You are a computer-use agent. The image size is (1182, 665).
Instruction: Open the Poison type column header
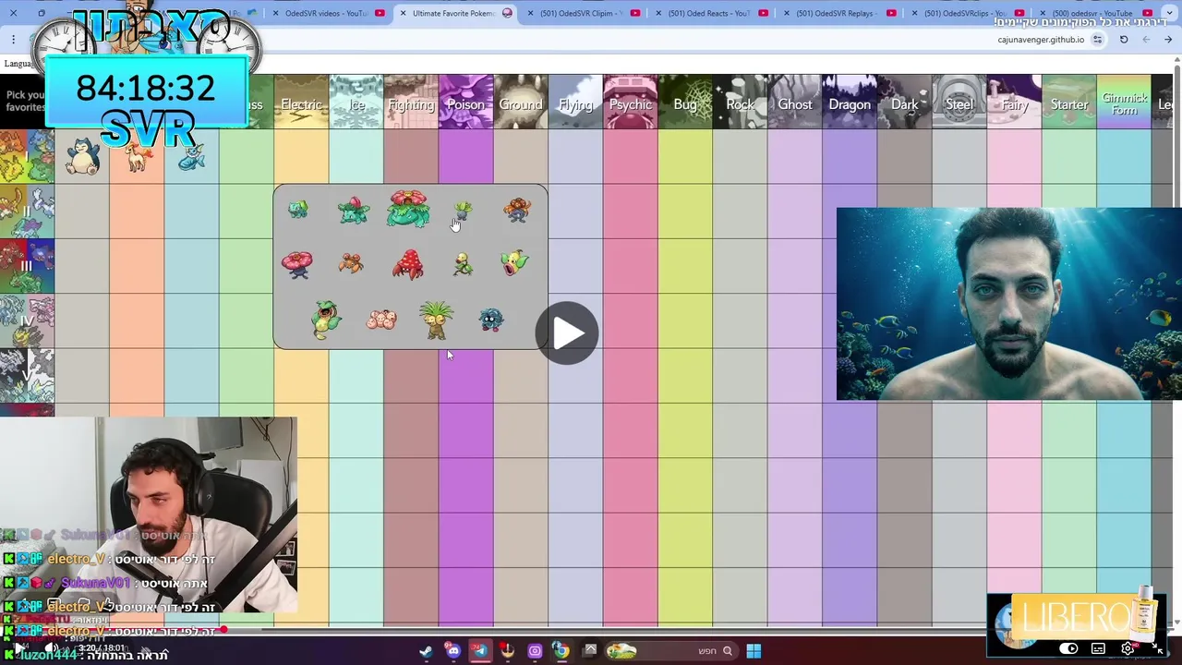465,102
